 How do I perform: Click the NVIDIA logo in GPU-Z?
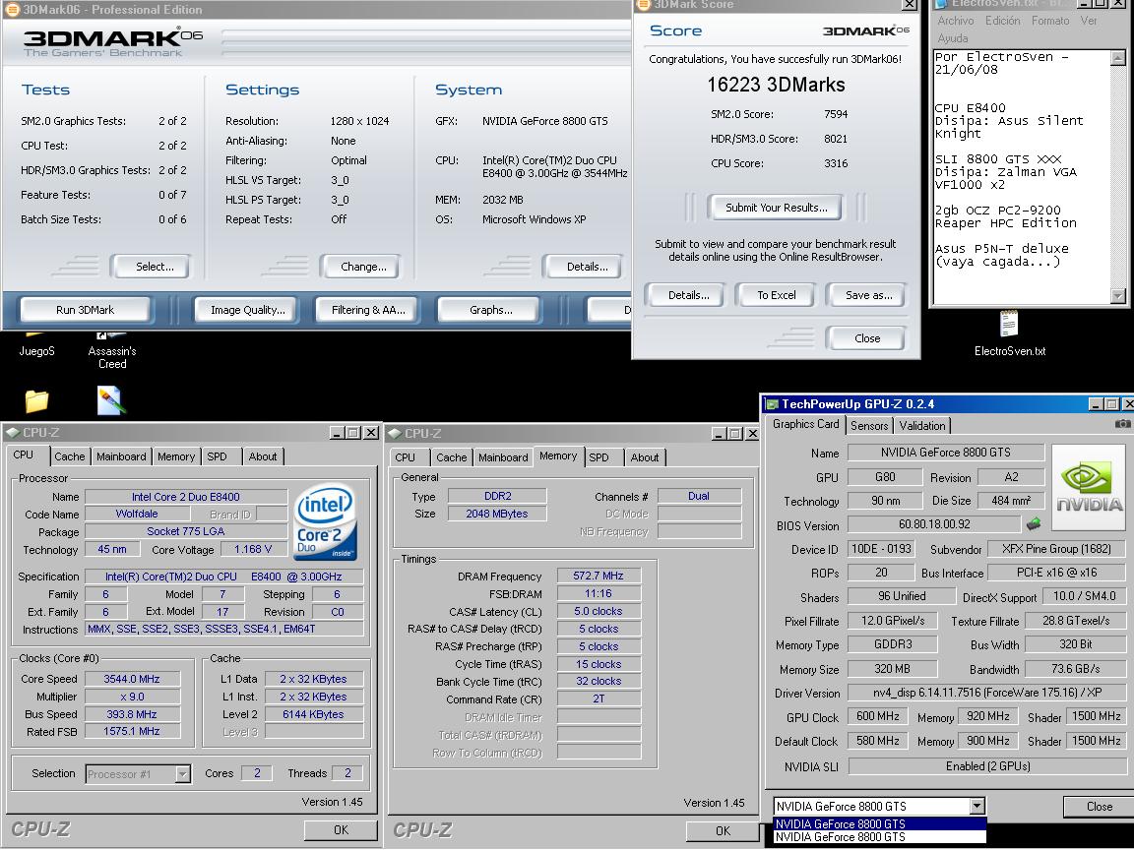1089,489
